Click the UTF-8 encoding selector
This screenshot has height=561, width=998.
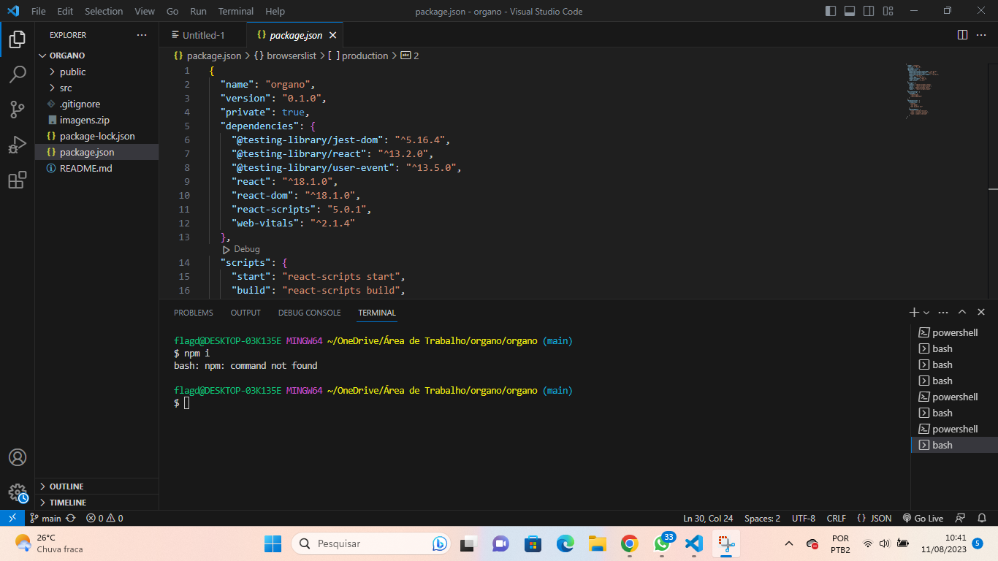pyautogui.click(x=804, y=518)
